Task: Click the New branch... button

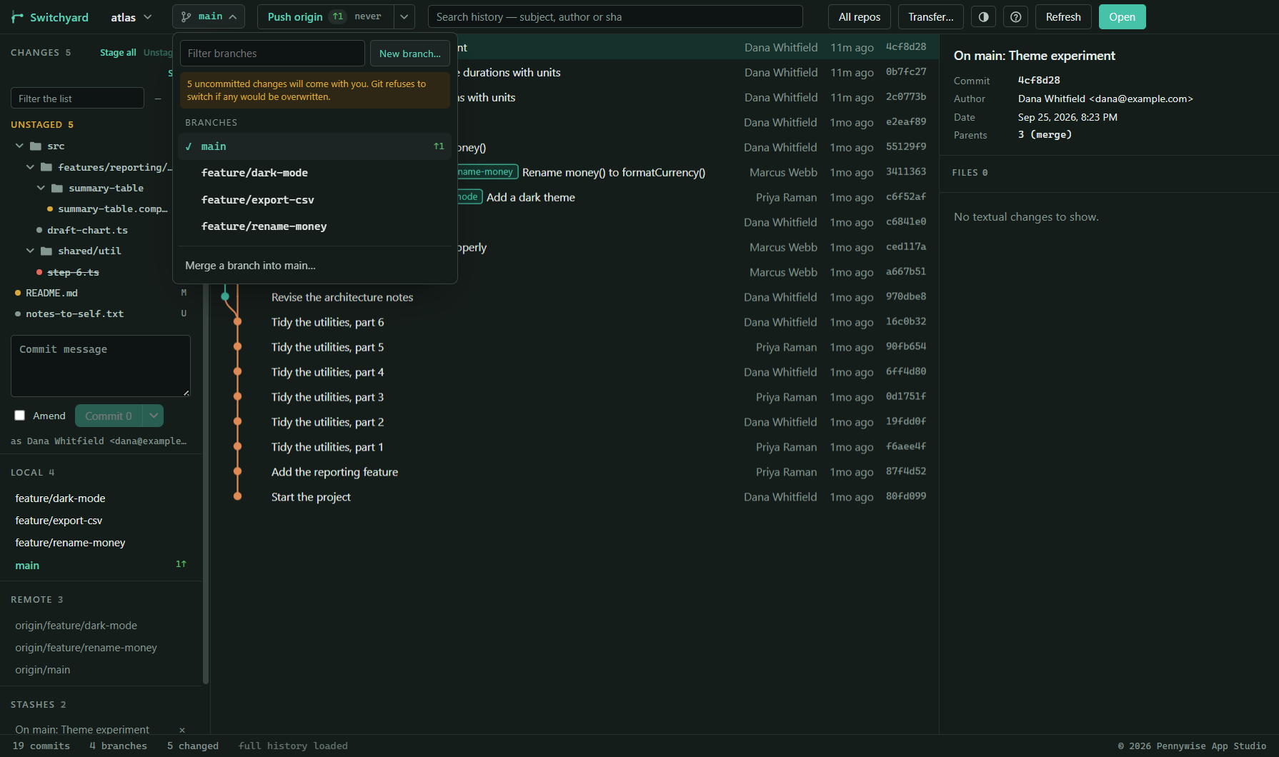Action: click(x=410, y=54)
